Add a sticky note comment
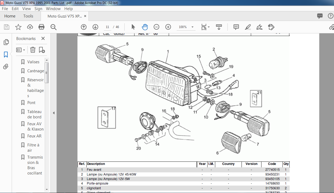 (x=236, y=27)
